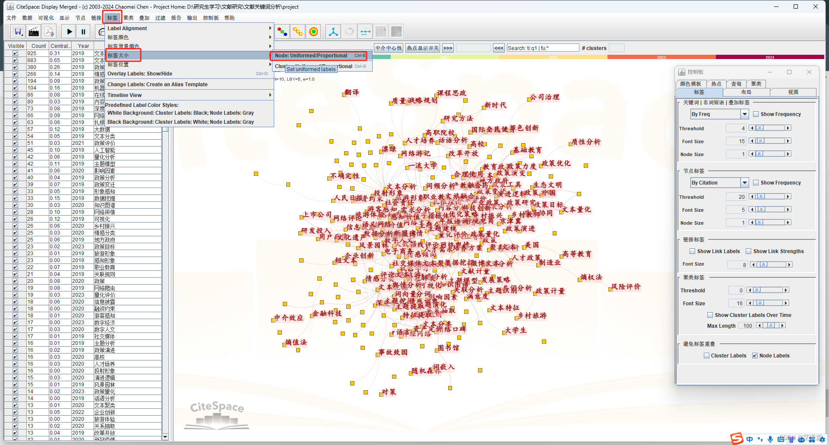
Task: Click right arrow of Max Length scrollbar
Action: [x=782, y=326]
